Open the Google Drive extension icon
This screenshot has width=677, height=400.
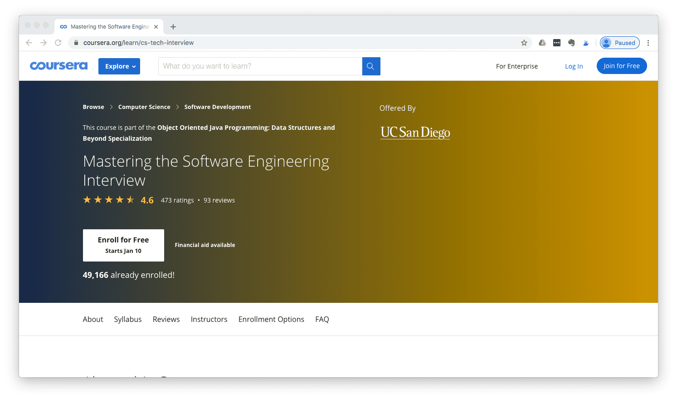click(x=542, y=43)
